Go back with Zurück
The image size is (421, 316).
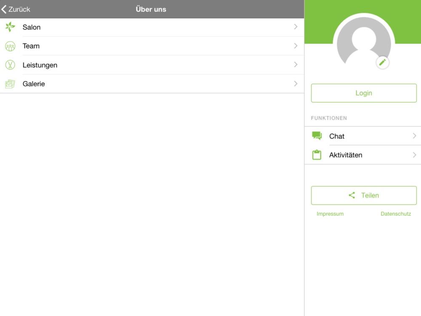point(16,9)
